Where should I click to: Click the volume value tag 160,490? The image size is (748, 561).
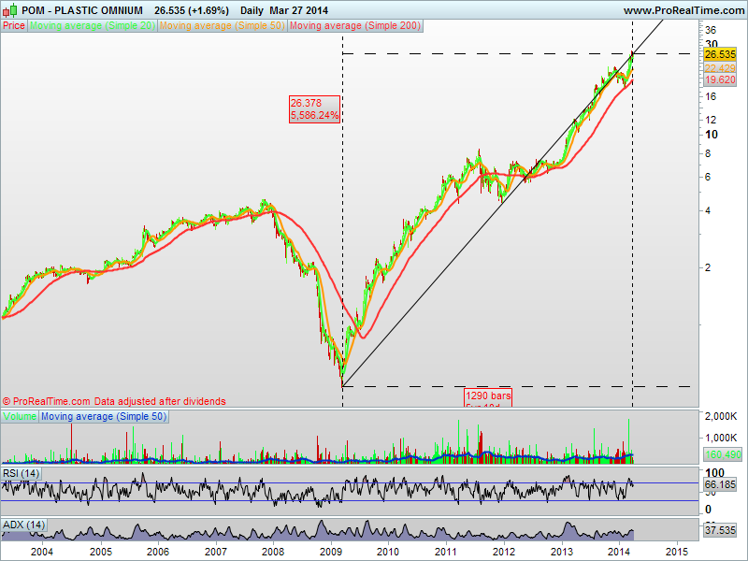coord(723,454)
